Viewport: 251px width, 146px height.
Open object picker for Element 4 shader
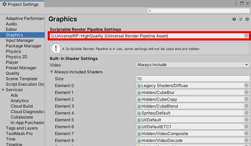[x=247, y=113]
